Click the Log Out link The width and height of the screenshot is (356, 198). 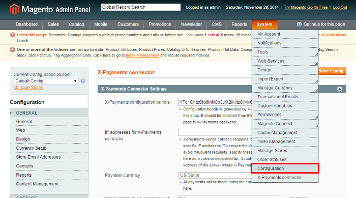coord(340,7)
